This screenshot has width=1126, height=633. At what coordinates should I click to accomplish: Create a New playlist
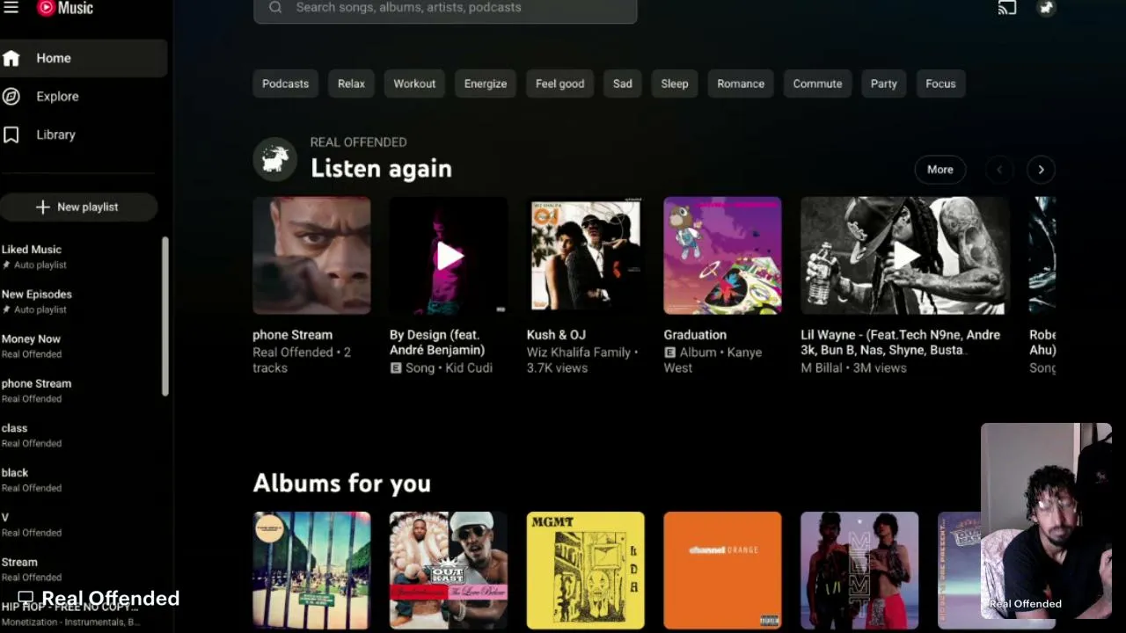[x=78, y=207]
